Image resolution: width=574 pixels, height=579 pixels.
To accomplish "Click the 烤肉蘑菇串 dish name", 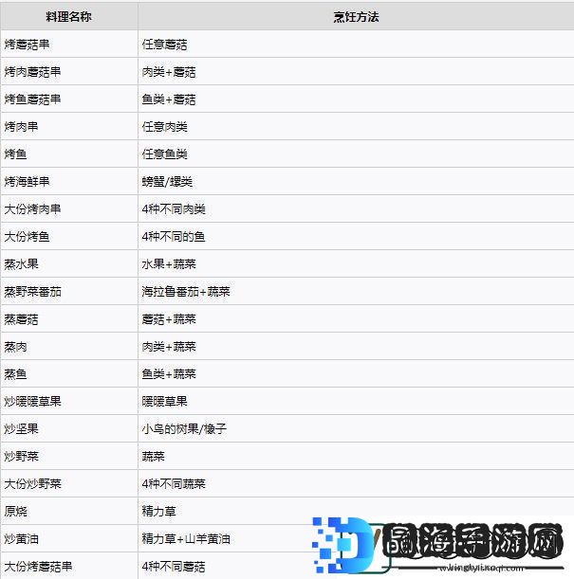I will click(x=32, y=72).
